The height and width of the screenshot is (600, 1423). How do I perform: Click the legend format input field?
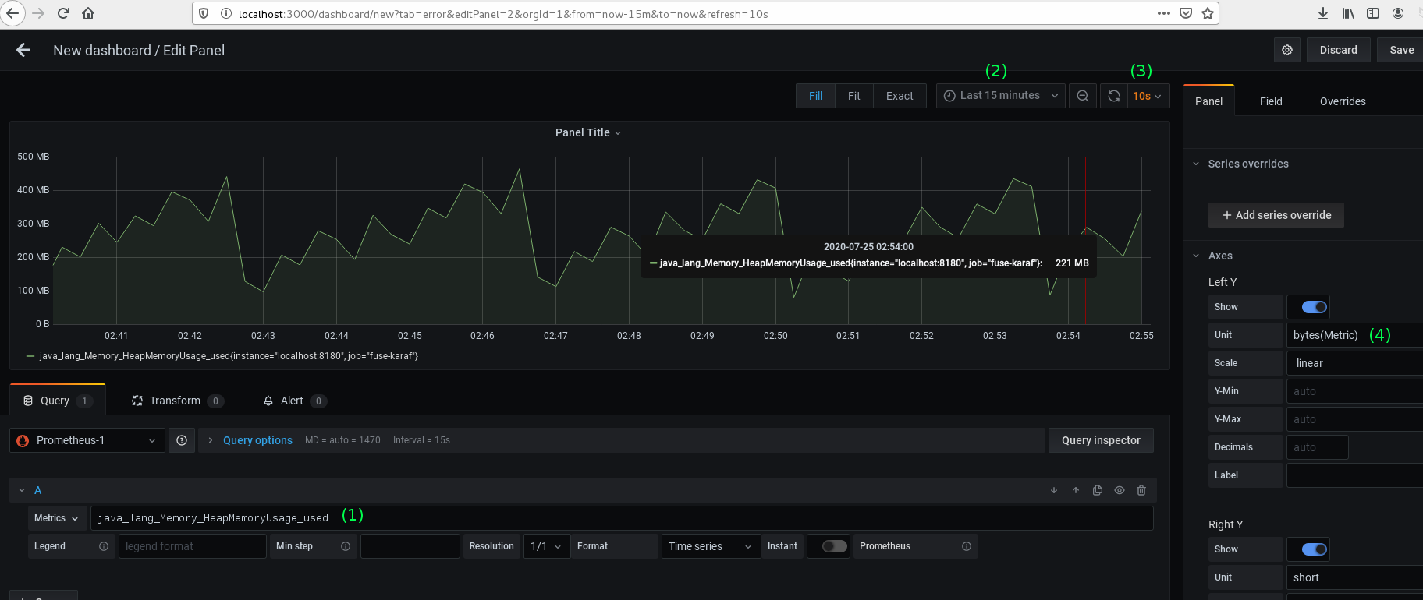192,546
